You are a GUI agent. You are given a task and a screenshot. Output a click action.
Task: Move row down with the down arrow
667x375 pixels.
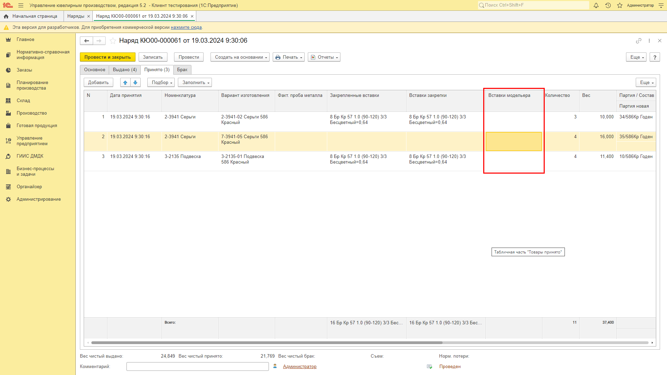click(135, 83)
